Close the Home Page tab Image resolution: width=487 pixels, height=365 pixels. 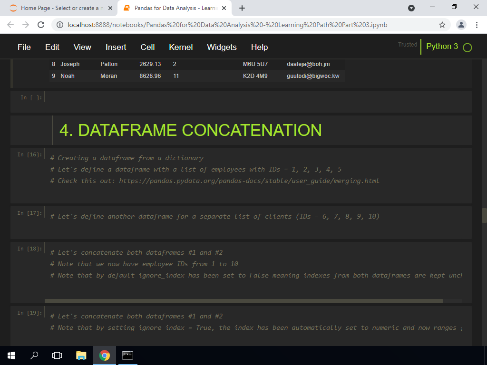(x=110, y=8)
